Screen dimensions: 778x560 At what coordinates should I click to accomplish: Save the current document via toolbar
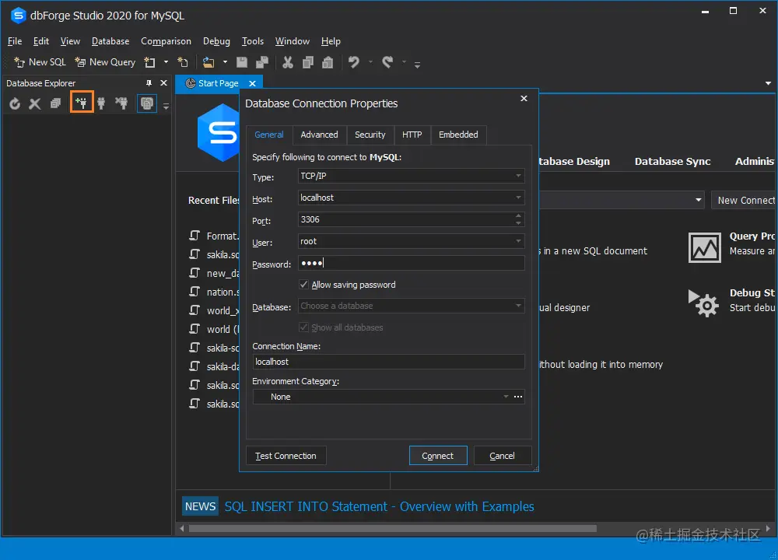click(240, 62)
